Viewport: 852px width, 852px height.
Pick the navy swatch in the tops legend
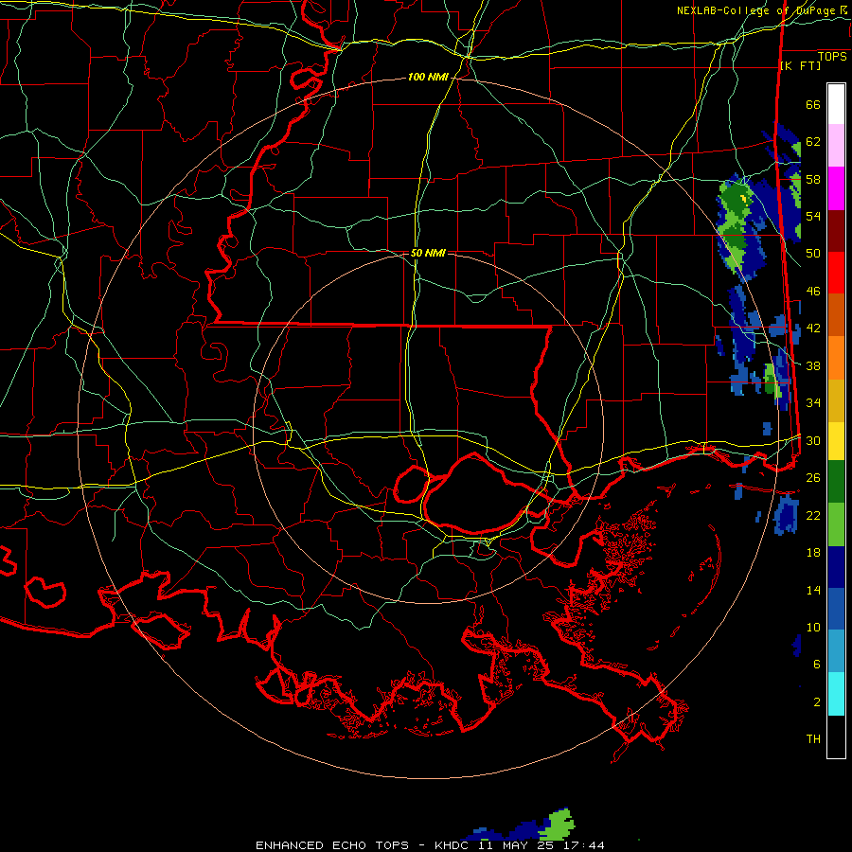[x=836, y=567]
